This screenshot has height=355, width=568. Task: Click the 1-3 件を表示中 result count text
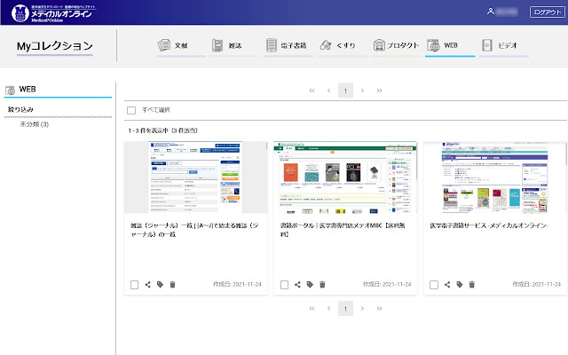(x=163, y=130)
